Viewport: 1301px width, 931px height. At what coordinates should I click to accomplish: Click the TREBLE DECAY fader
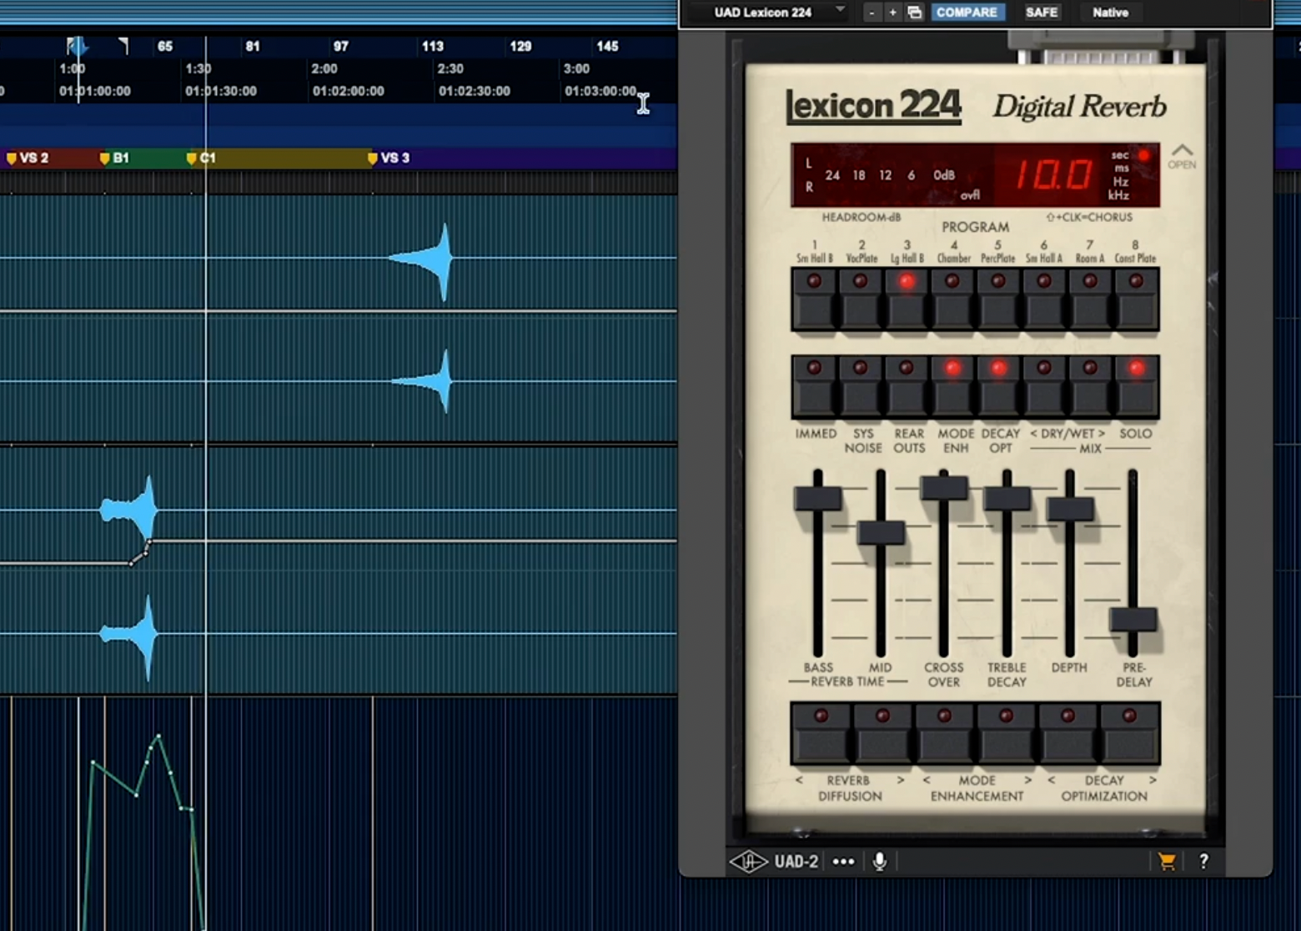point(1007,498)
